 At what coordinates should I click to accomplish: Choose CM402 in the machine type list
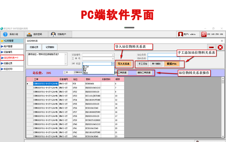pyautogui.click(x=85, y=73)
